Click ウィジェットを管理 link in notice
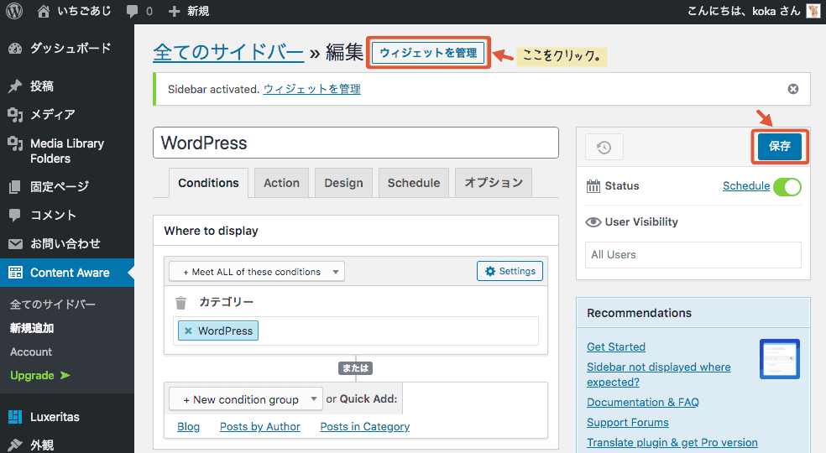 312,89
